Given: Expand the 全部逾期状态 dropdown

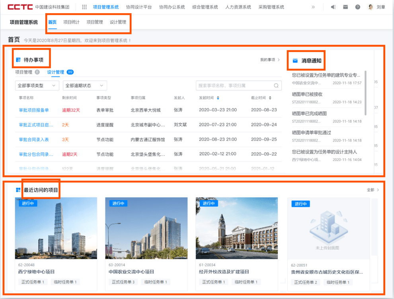Looking at the screenshot, I should (x=85, y=86).
